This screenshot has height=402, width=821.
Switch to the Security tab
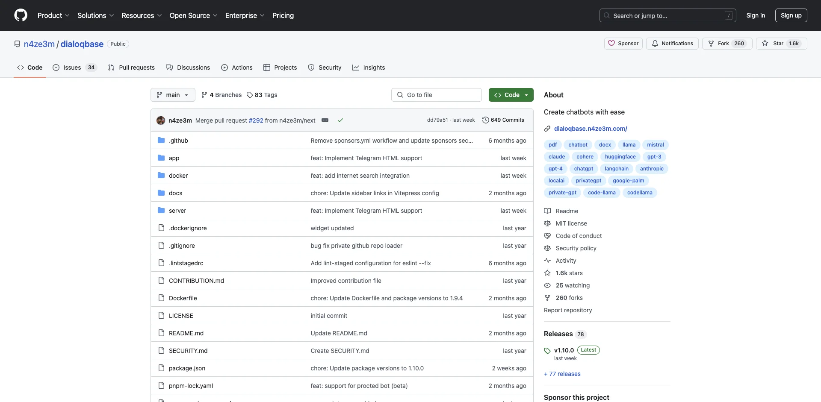pos(325,67)
